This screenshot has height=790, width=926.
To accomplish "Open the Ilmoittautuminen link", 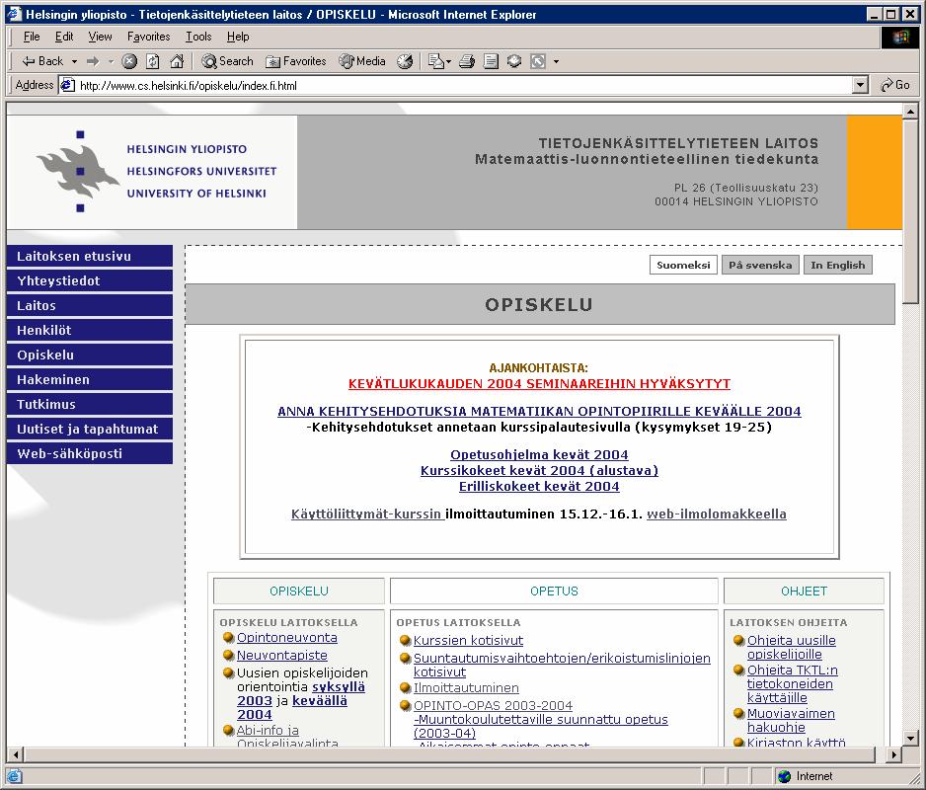I will coord(466,687).
